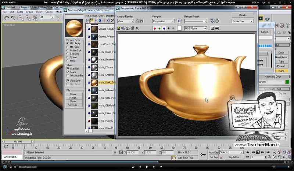Open Edit menu in 3ds Max
The width and height of the screenshot is (294, 171).
click(x=12, y=12)
